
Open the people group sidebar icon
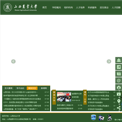(x=119, y=60)
